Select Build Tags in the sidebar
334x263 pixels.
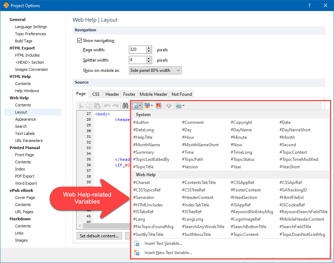click(24, 41)
